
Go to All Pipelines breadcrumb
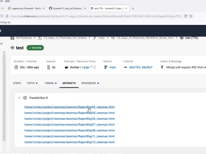(x=24, y=38)
